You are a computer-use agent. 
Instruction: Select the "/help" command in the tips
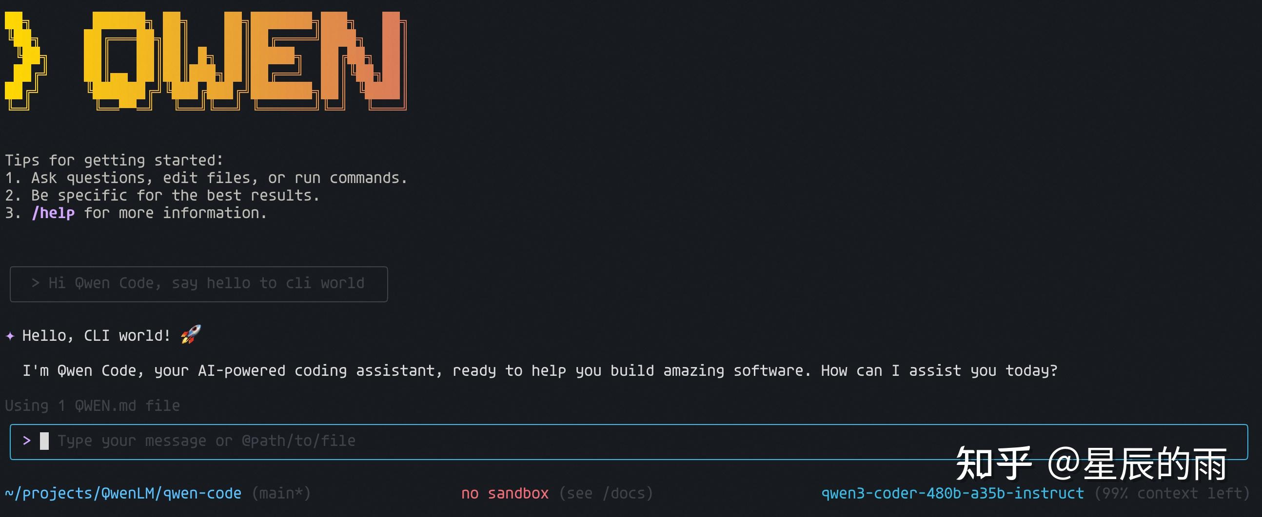(54, 213)
